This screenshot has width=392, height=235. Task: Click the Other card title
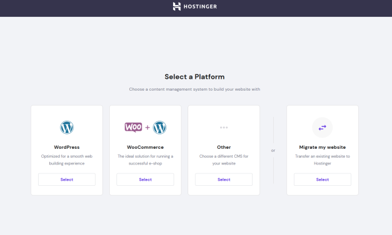224,147
